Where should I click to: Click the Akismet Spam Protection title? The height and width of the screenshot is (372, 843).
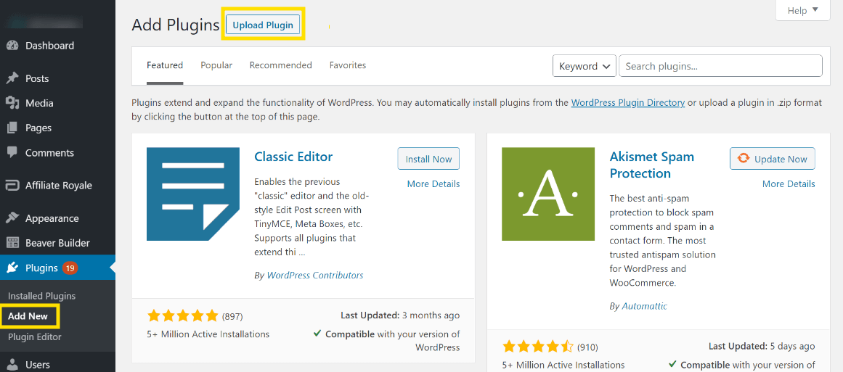[x=652, y=165]
